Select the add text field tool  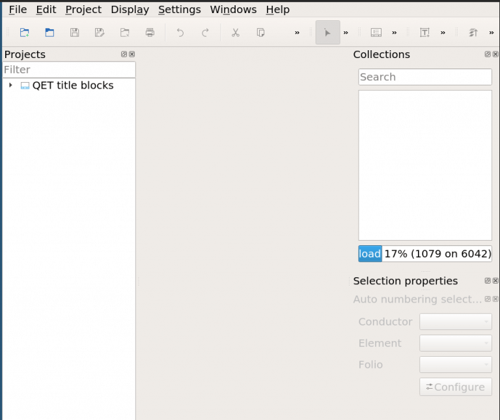click(x=424, y=33)
